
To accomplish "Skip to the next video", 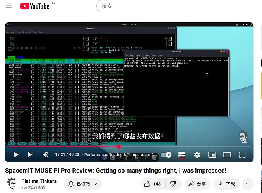I will click(31, 155).
